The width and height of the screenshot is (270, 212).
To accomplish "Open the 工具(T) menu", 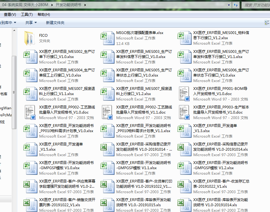I will pyautogui.click(x=27, y=15).
